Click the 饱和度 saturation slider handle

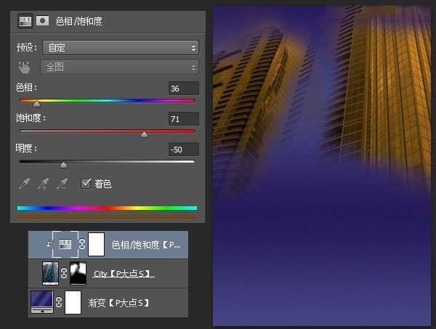coord(144,134)
